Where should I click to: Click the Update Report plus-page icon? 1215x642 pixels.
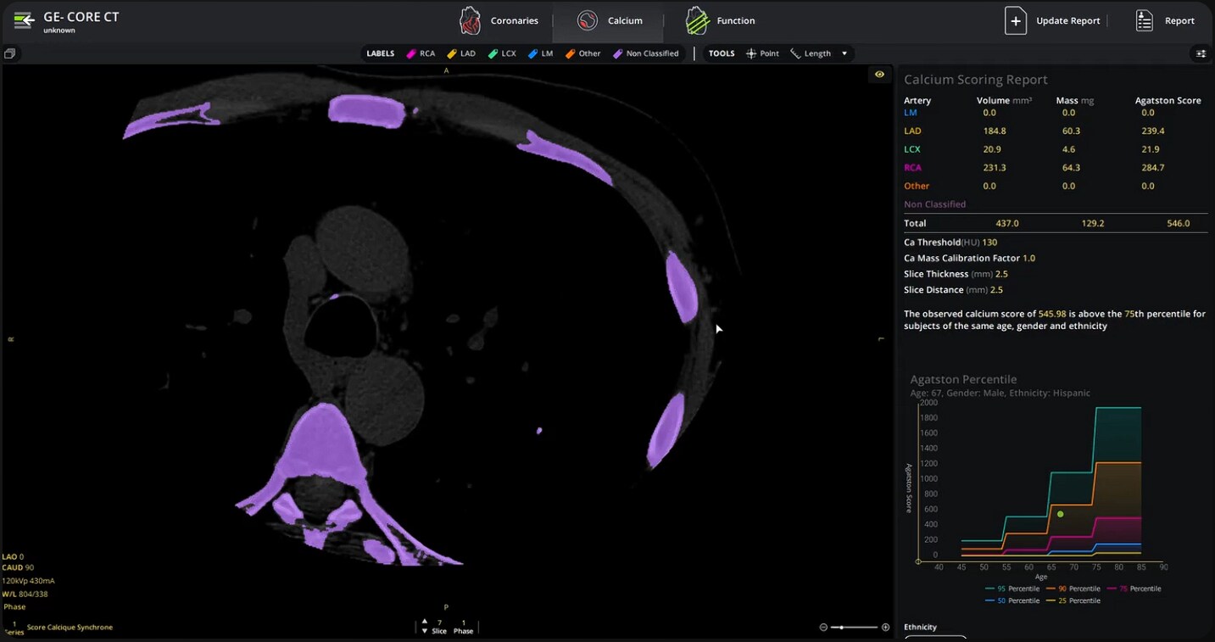coord(1015,20)
